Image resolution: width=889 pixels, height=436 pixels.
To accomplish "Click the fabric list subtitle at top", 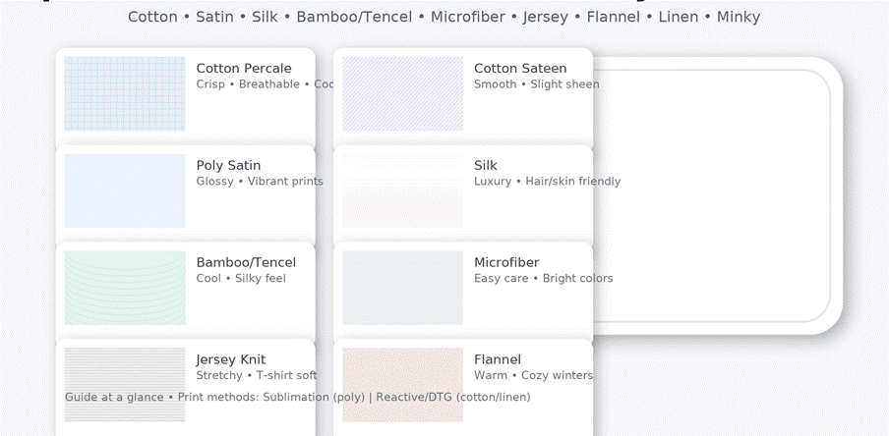I will click(444, 17).
